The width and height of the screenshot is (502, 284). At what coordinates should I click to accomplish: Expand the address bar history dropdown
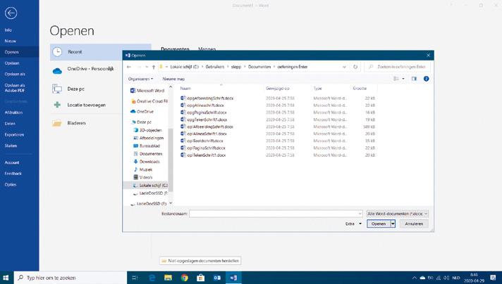coord(344,67)
